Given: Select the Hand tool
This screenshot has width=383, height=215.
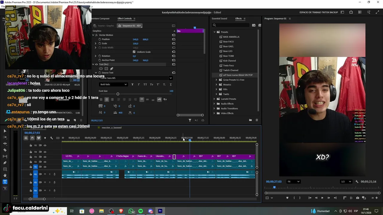Looking at the screenshot, I should click(x=5, y=176).
